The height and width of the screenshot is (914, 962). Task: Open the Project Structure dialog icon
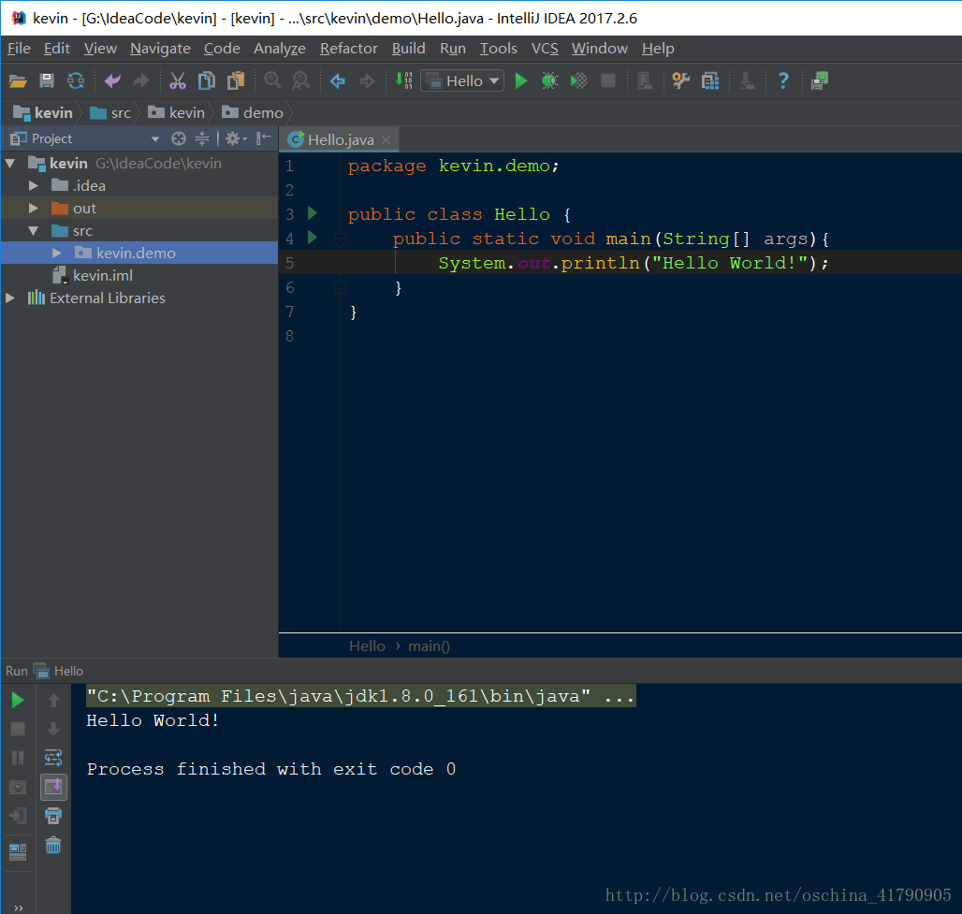pyautogui.click(x=709, y=80)
